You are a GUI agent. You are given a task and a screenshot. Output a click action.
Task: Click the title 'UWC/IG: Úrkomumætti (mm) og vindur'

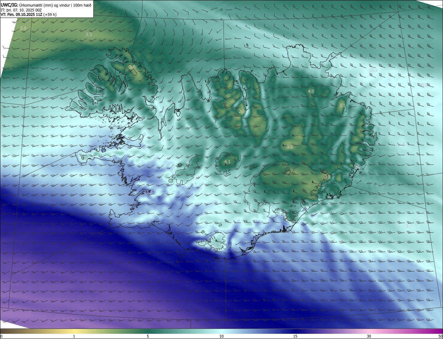point(46,5)
